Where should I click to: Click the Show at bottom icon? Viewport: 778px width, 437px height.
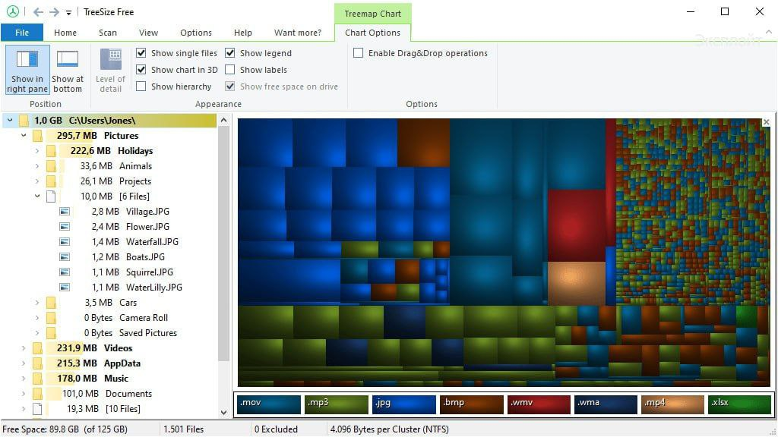[68, 59]
